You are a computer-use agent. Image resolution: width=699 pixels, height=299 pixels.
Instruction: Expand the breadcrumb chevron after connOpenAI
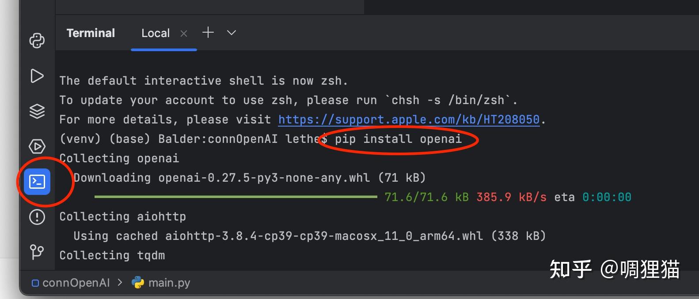click(120, 282)
